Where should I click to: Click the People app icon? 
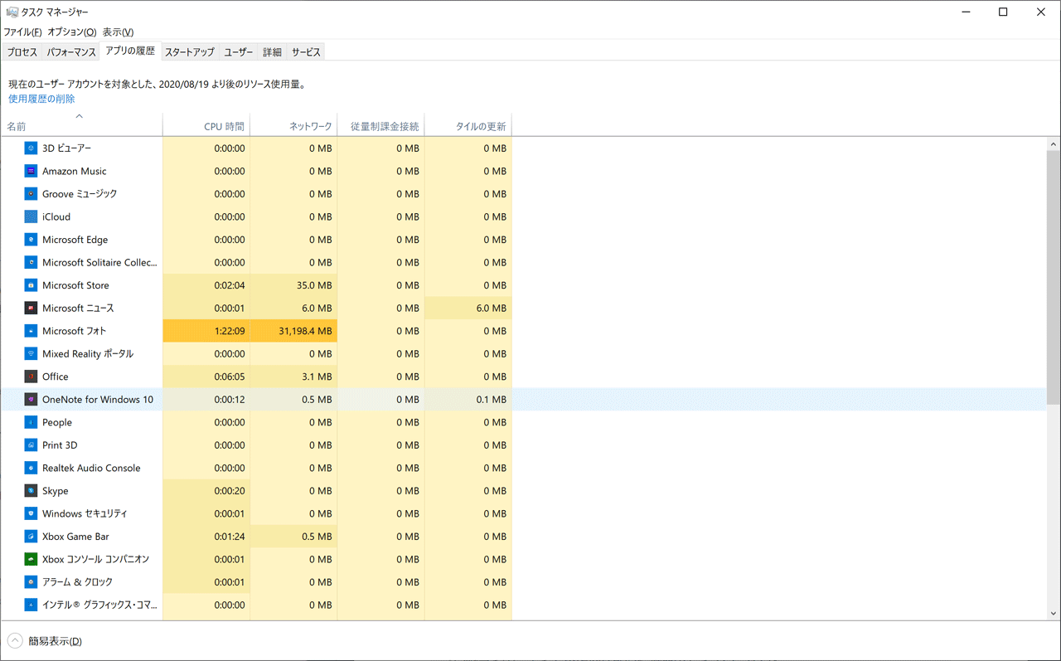pyautogui.click(x=31, y=422)
